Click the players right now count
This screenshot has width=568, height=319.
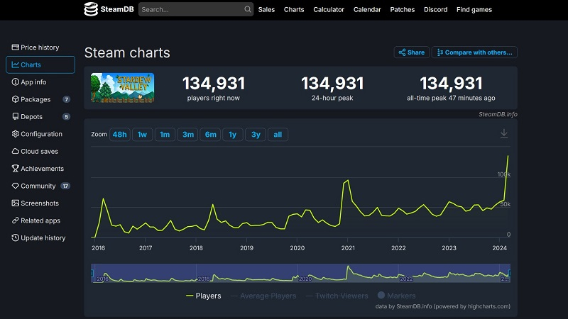click(214, 84)
